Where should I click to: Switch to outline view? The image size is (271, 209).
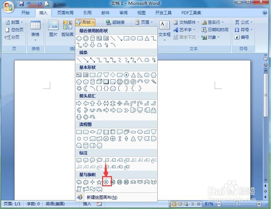click(192, 204)
